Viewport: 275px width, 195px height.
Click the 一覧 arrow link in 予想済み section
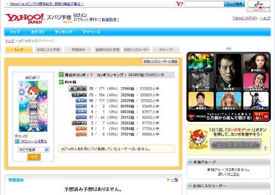[x=174, y=179]
